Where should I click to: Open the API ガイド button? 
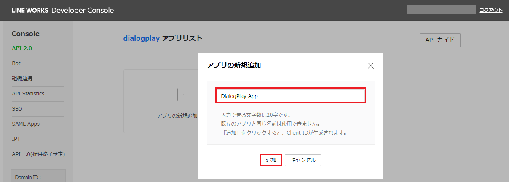coord(440,40)
